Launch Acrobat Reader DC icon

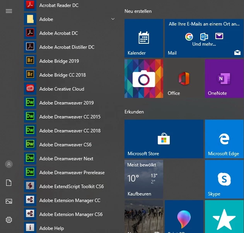pos(30,5)
